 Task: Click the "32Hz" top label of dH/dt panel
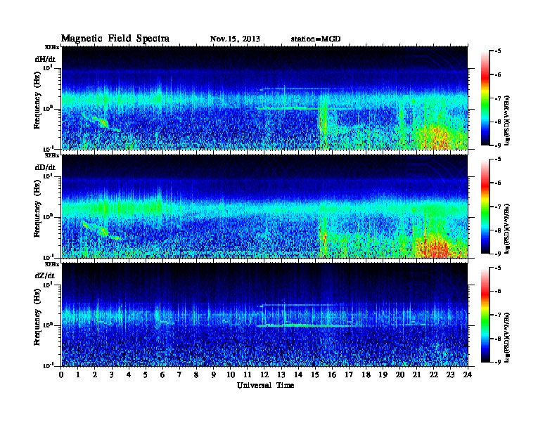pyautogui.click(x=51, y=47)
